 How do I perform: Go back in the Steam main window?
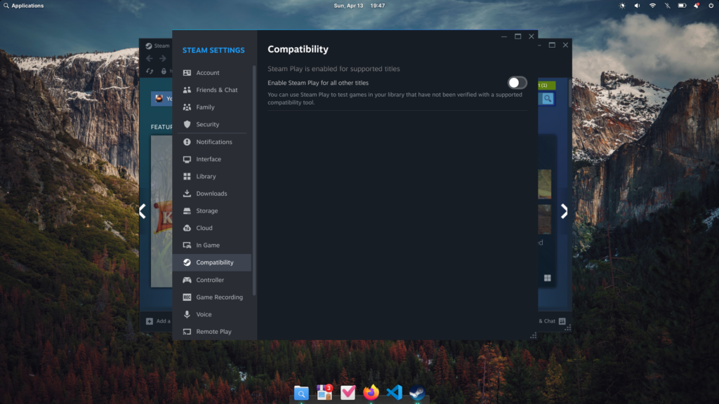150,58
